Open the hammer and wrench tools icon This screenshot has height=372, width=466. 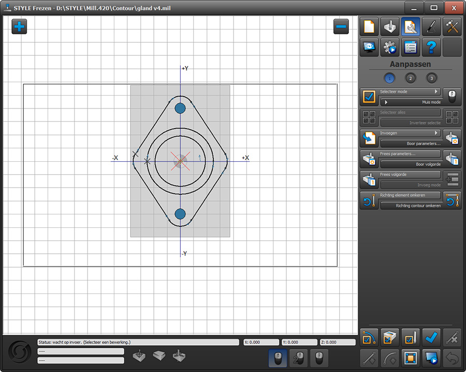coord(452,27)
